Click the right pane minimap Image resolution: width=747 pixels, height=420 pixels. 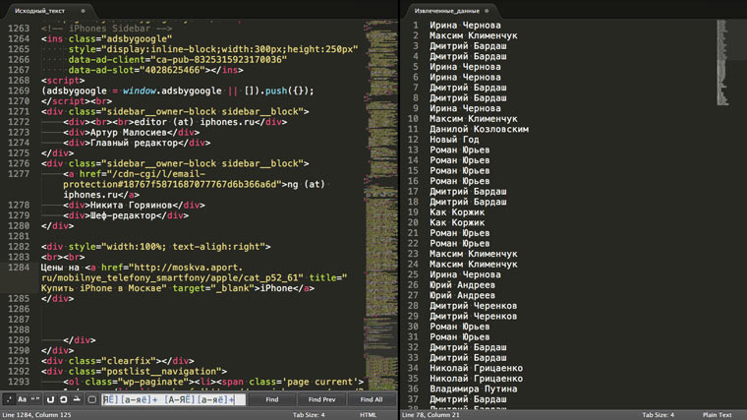[725, 59]
